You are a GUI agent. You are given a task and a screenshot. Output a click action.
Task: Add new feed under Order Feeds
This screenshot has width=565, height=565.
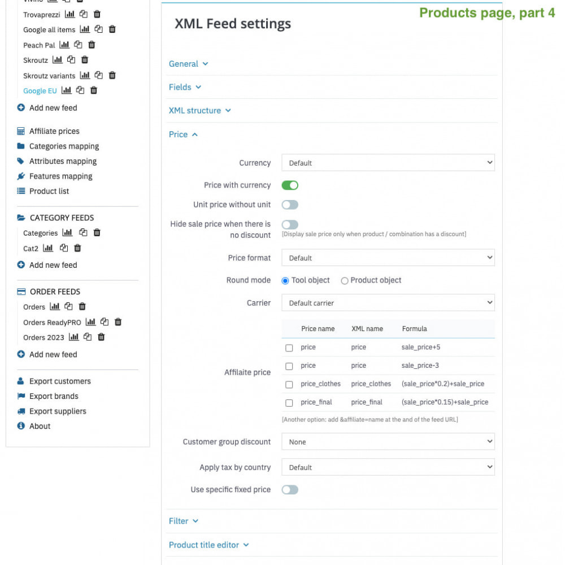pos(53,354)
